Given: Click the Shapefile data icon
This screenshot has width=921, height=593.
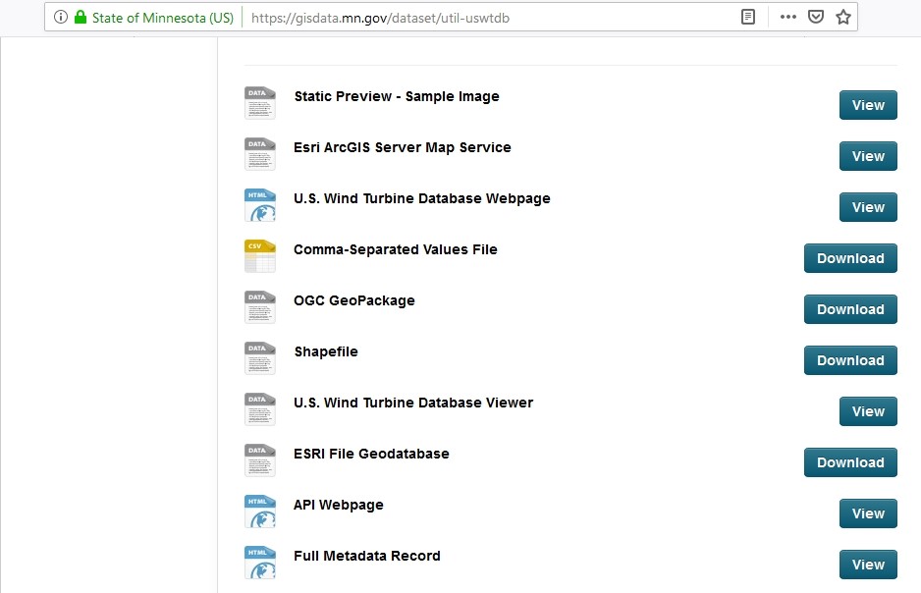Looking at the screenshot, I should click(x=259, y=358).
